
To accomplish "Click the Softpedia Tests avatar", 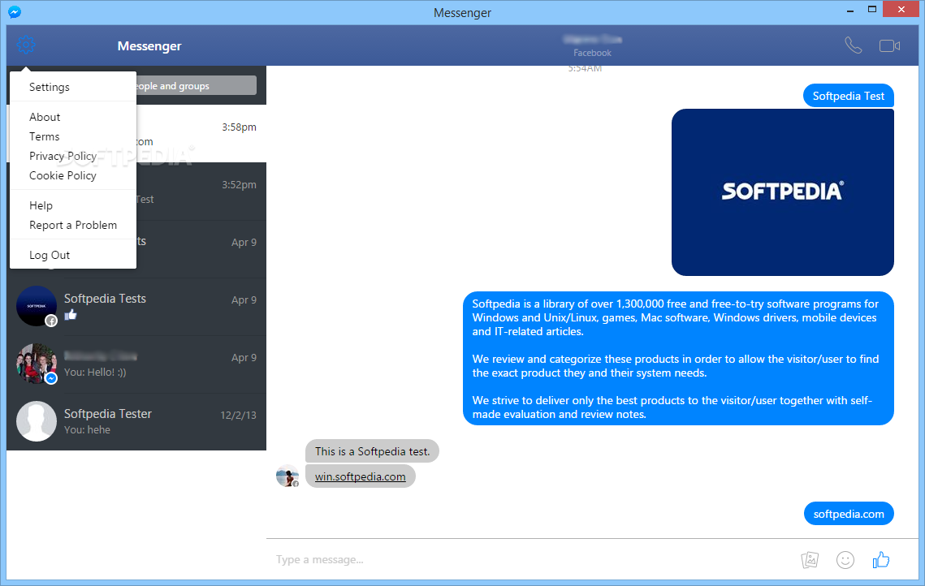I will pos(37,306).
